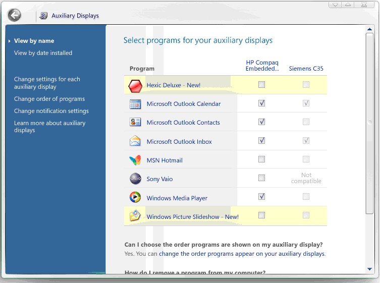Uncheck Outlook Calendar for HP Compaq Embedded
The width and height of the screenshot is (380, 283).
(261, 103)
